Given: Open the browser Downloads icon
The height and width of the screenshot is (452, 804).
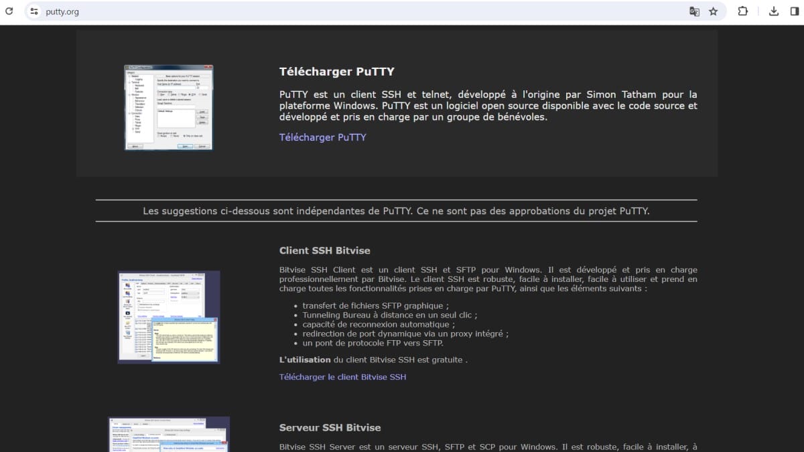Looking at the screenshot, I should [x=774, y=11].
